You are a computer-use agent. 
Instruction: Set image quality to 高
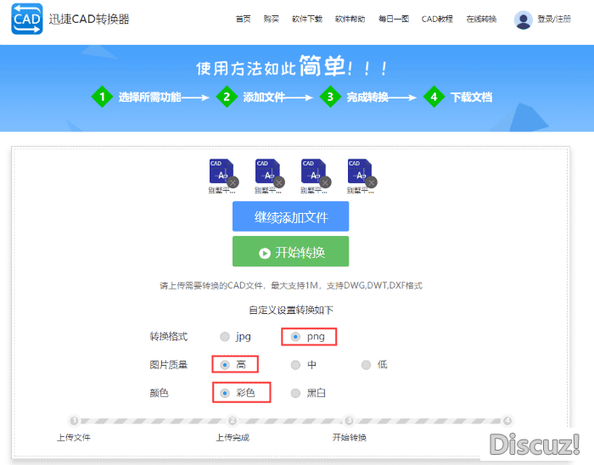225,365
